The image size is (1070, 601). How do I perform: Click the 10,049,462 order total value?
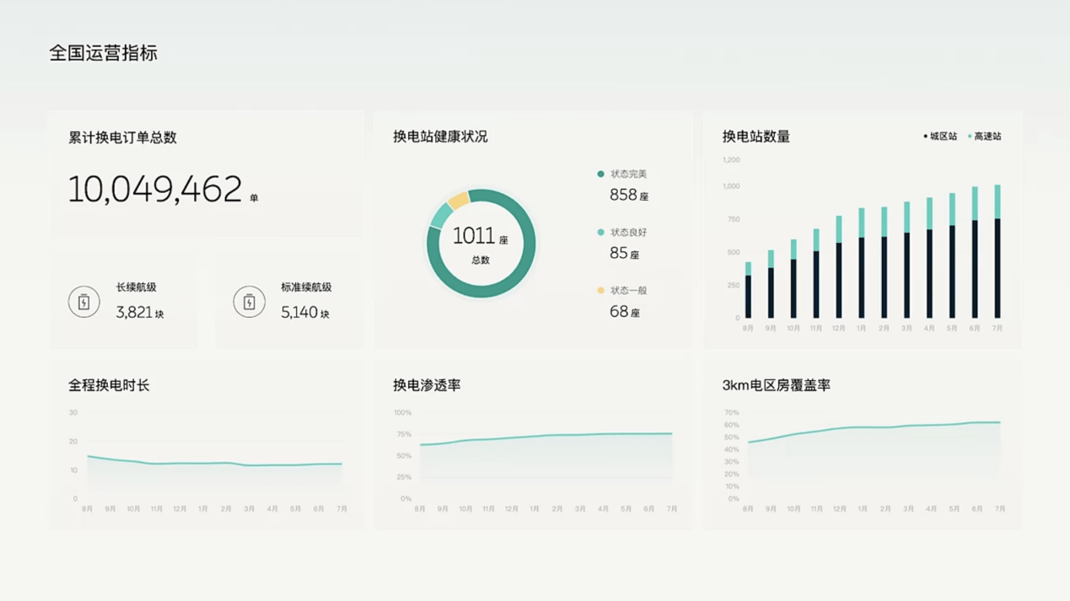155,189
